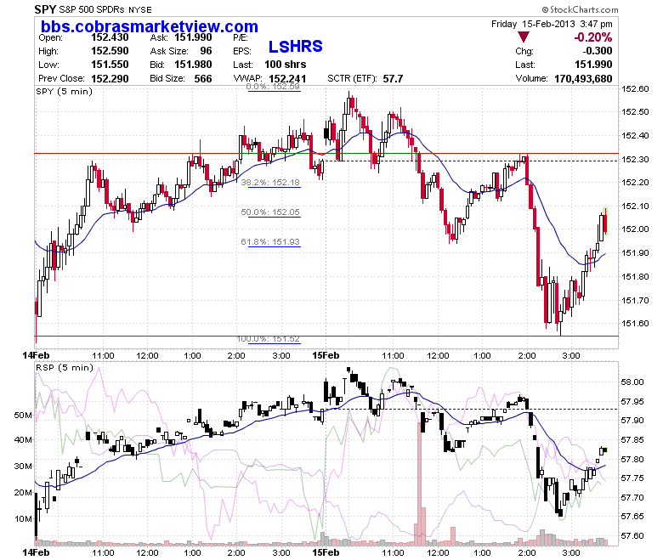Click the bbs.cobrasmarketview.com link text

[150, 26]
